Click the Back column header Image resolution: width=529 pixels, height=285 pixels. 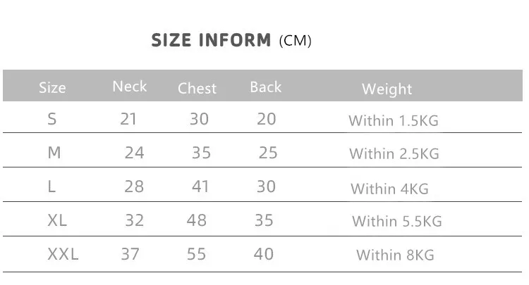point(265,87)
